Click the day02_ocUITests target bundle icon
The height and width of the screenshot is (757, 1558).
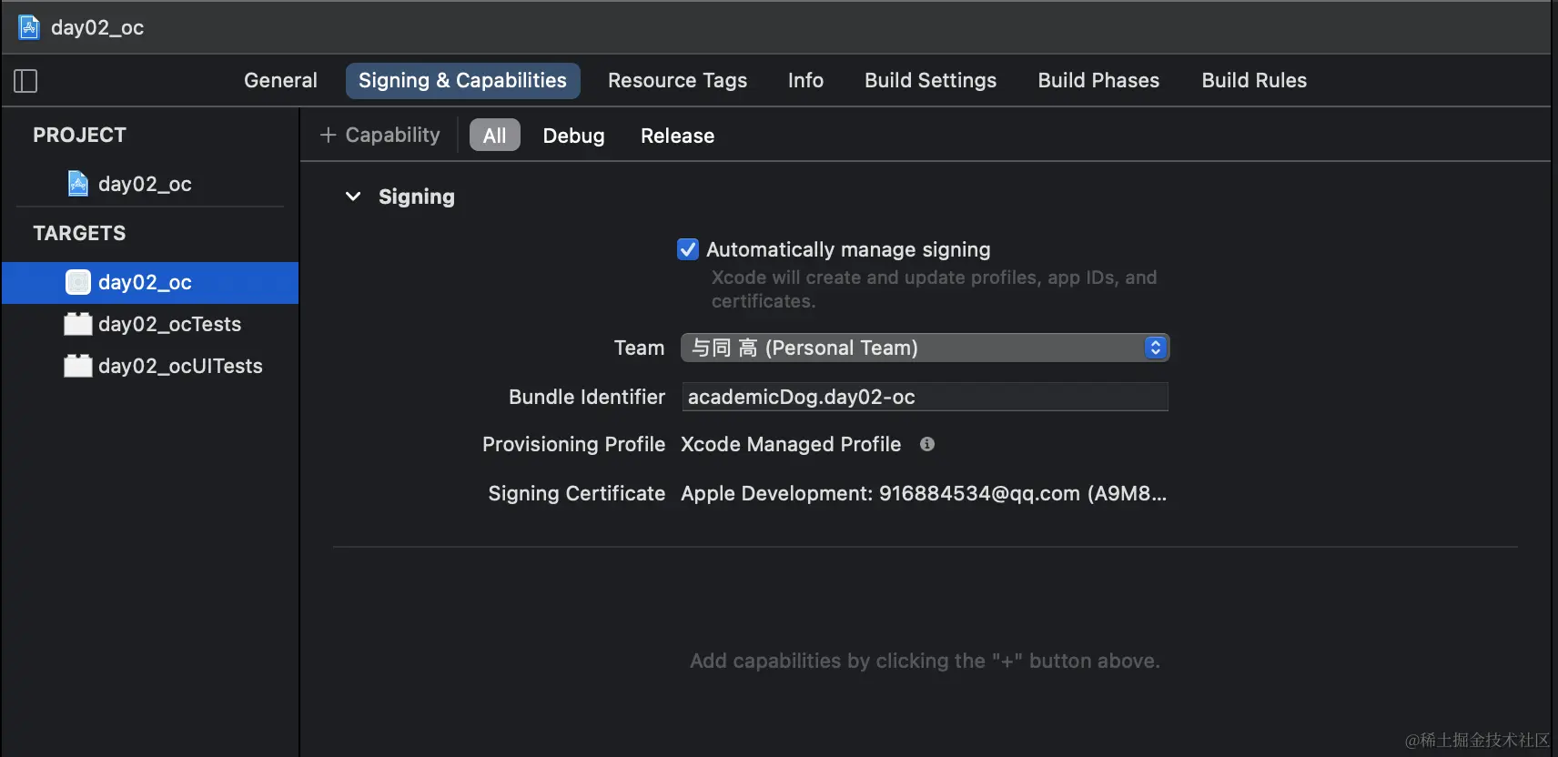(x=78, y=366)
